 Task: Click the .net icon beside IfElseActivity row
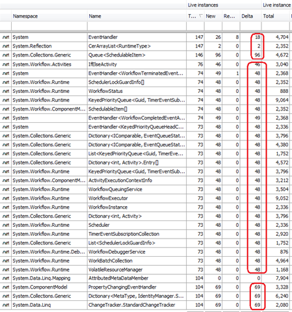click(x=6, y=64)
